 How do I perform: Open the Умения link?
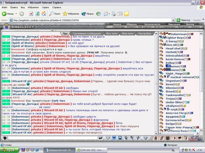point(131,27)
